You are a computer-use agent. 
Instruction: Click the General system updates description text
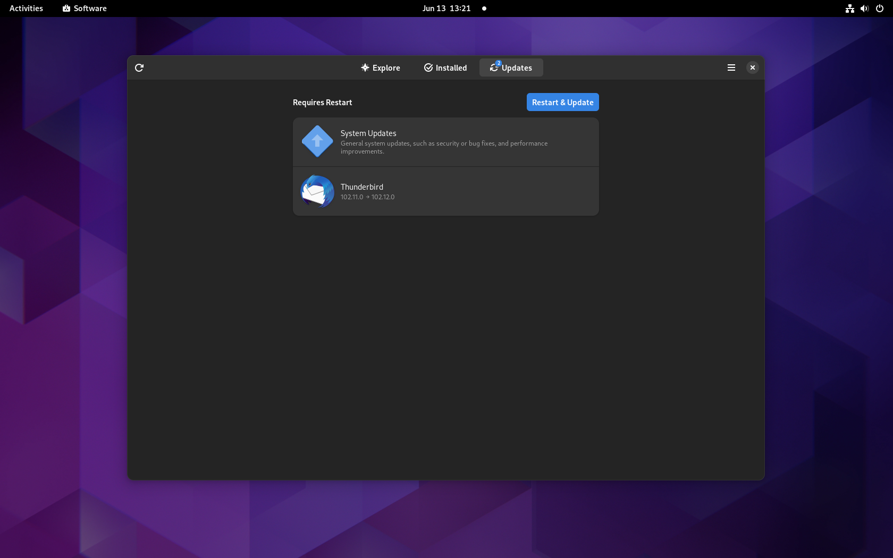444,147
